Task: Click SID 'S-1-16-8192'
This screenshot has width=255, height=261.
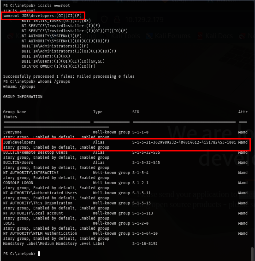Action: 145,244
